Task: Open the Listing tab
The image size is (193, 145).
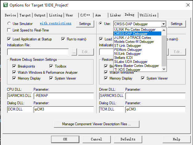Action: tap(56, 15)
